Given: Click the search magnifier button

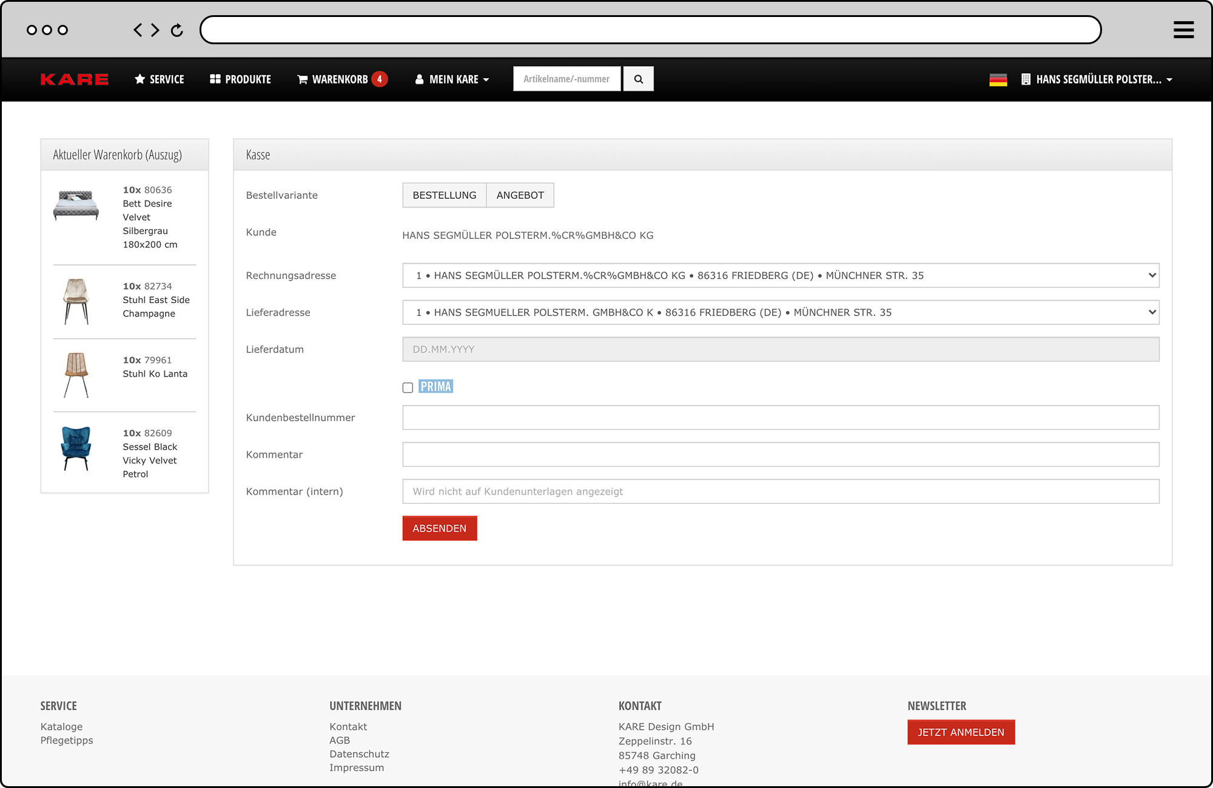Looking at the screenshot, I should 638,79.
